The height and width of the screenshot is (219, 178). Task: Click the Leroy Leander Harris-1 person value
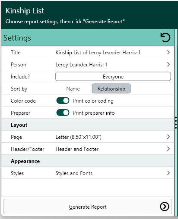(x=81, y=65)
